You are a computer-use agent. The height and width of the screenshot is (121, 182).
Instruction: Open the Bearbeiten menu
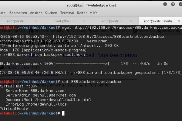point(18,13)
